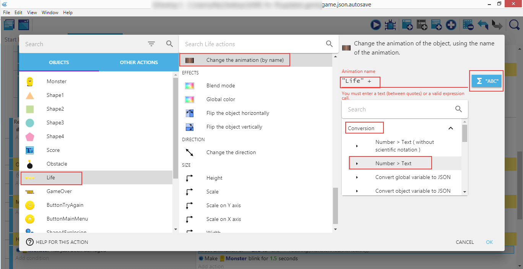Click the preview play icon in toolbar
The height and width of the screenshot is (269, 523).
[x=376, y=25]
